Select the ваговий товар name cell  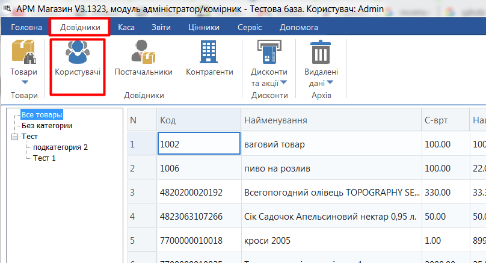331,144
